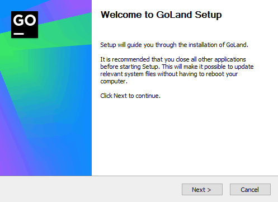Click the text line before starting Setup
Screen dimensions: 278x202
point(177,67)
